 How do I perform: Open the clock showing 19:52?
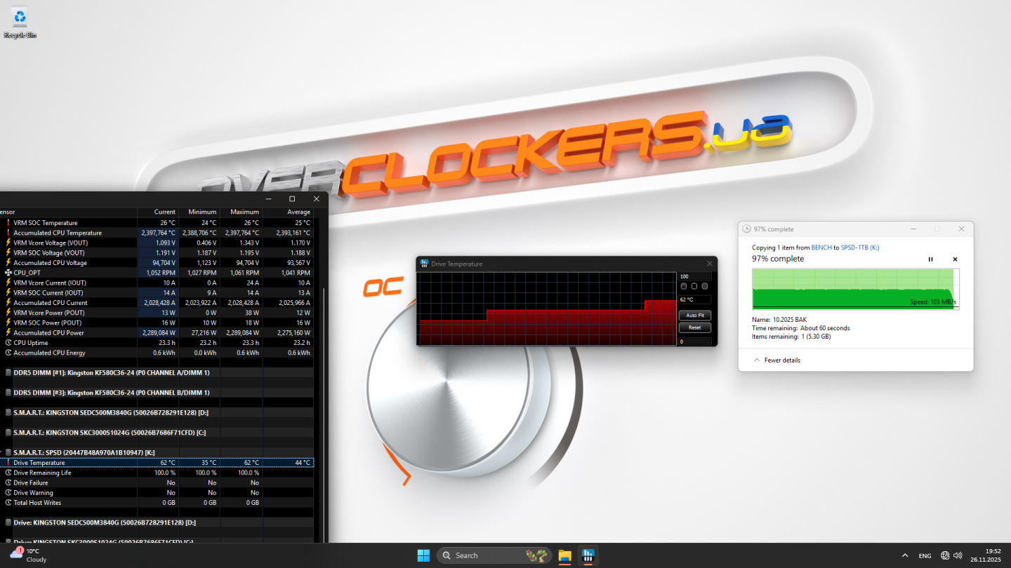coord(986,555)
